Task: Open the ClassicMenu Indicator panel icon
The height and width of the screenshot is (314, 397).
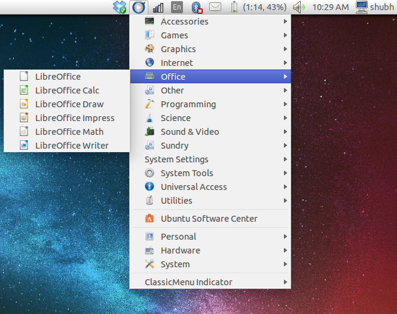Action: click(139, 7)
